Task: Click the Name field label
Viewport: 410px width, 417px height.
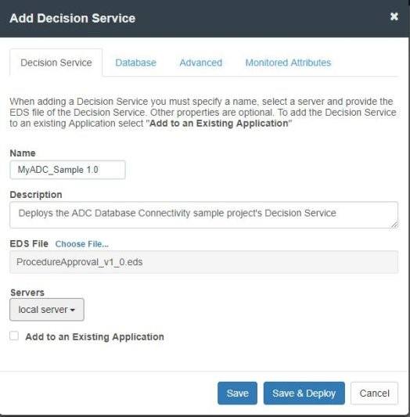Action: click(x=23, y=153)
